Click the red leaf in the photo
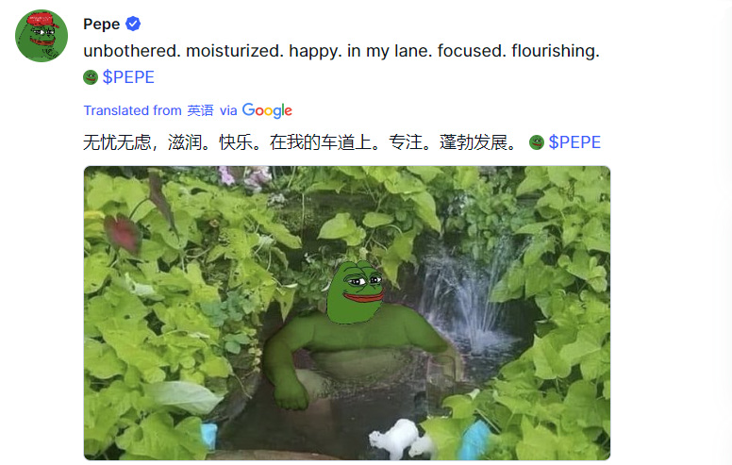Screen dimensions: 732x465 [123, 234]
